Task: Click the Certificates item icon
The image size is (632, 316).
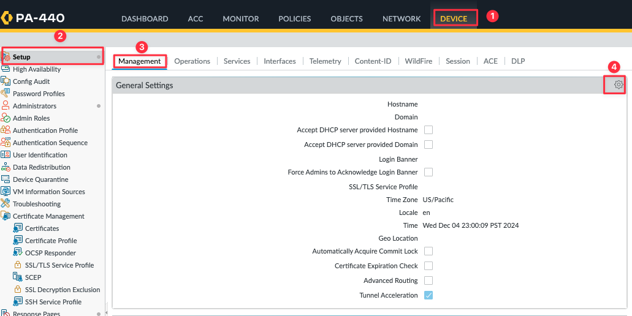Action: [18, 228]
